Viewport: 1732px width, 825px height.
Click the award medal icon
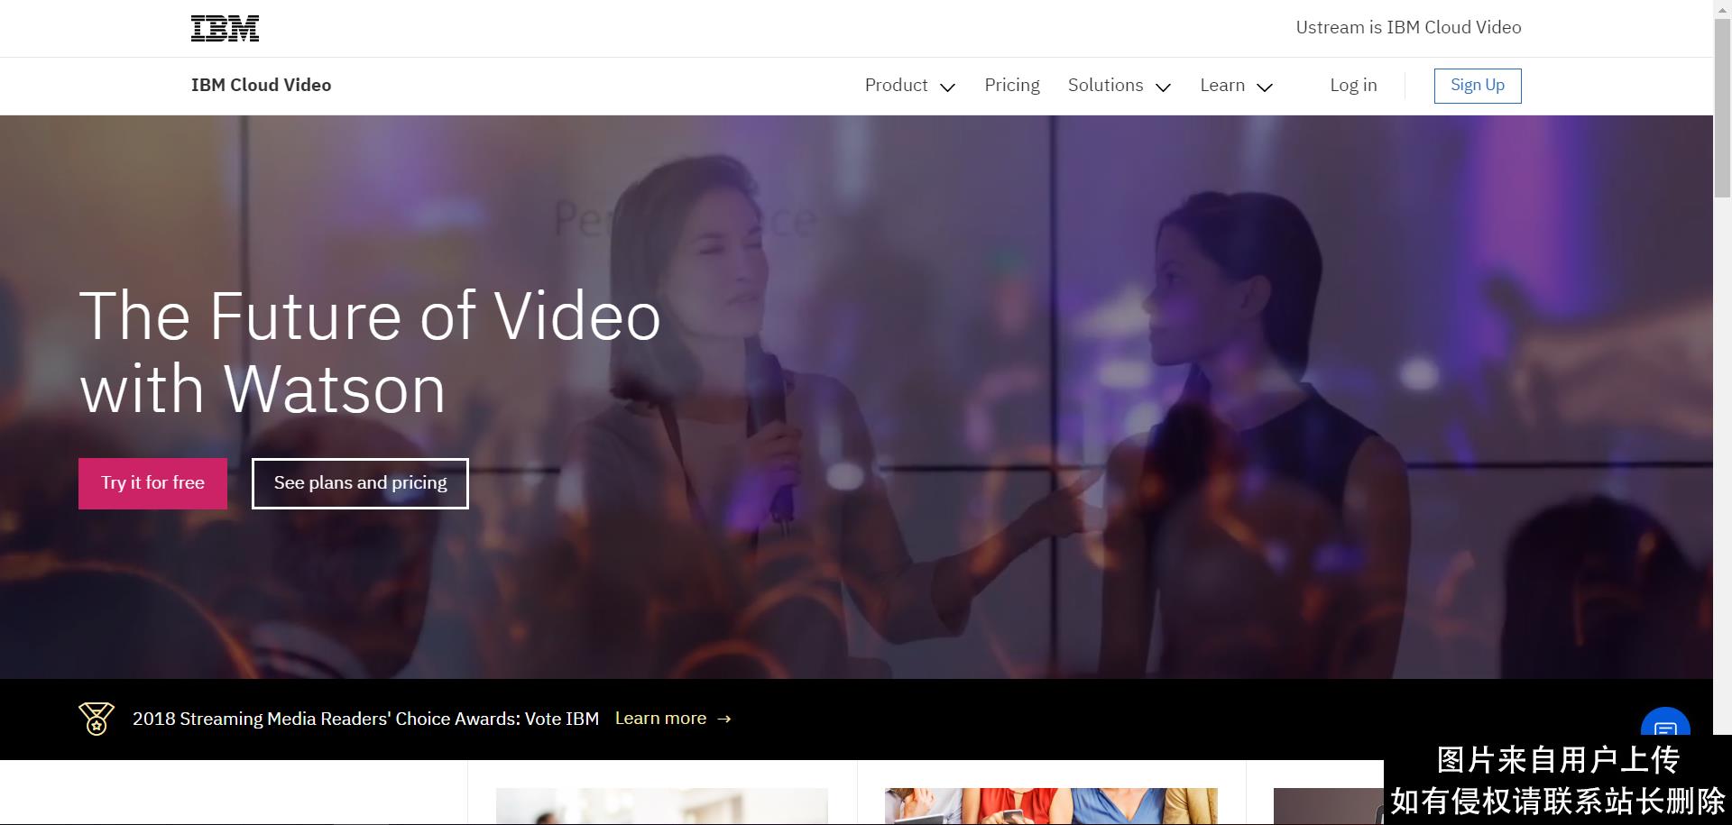click(x=96, y=719)
